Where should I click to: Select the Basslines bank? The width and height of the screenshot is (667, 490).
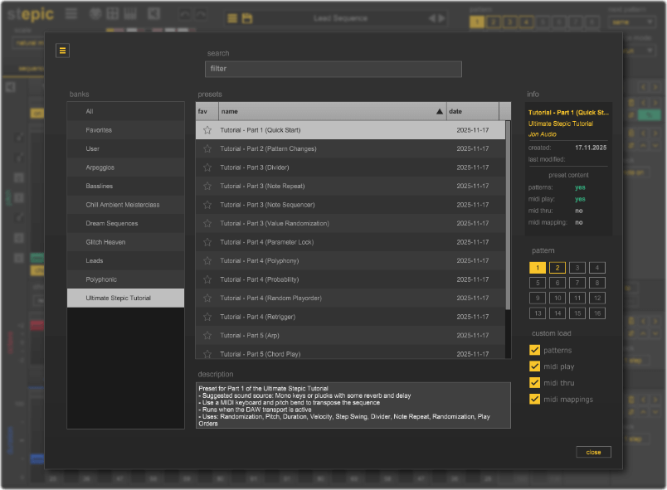click(125, 186)
